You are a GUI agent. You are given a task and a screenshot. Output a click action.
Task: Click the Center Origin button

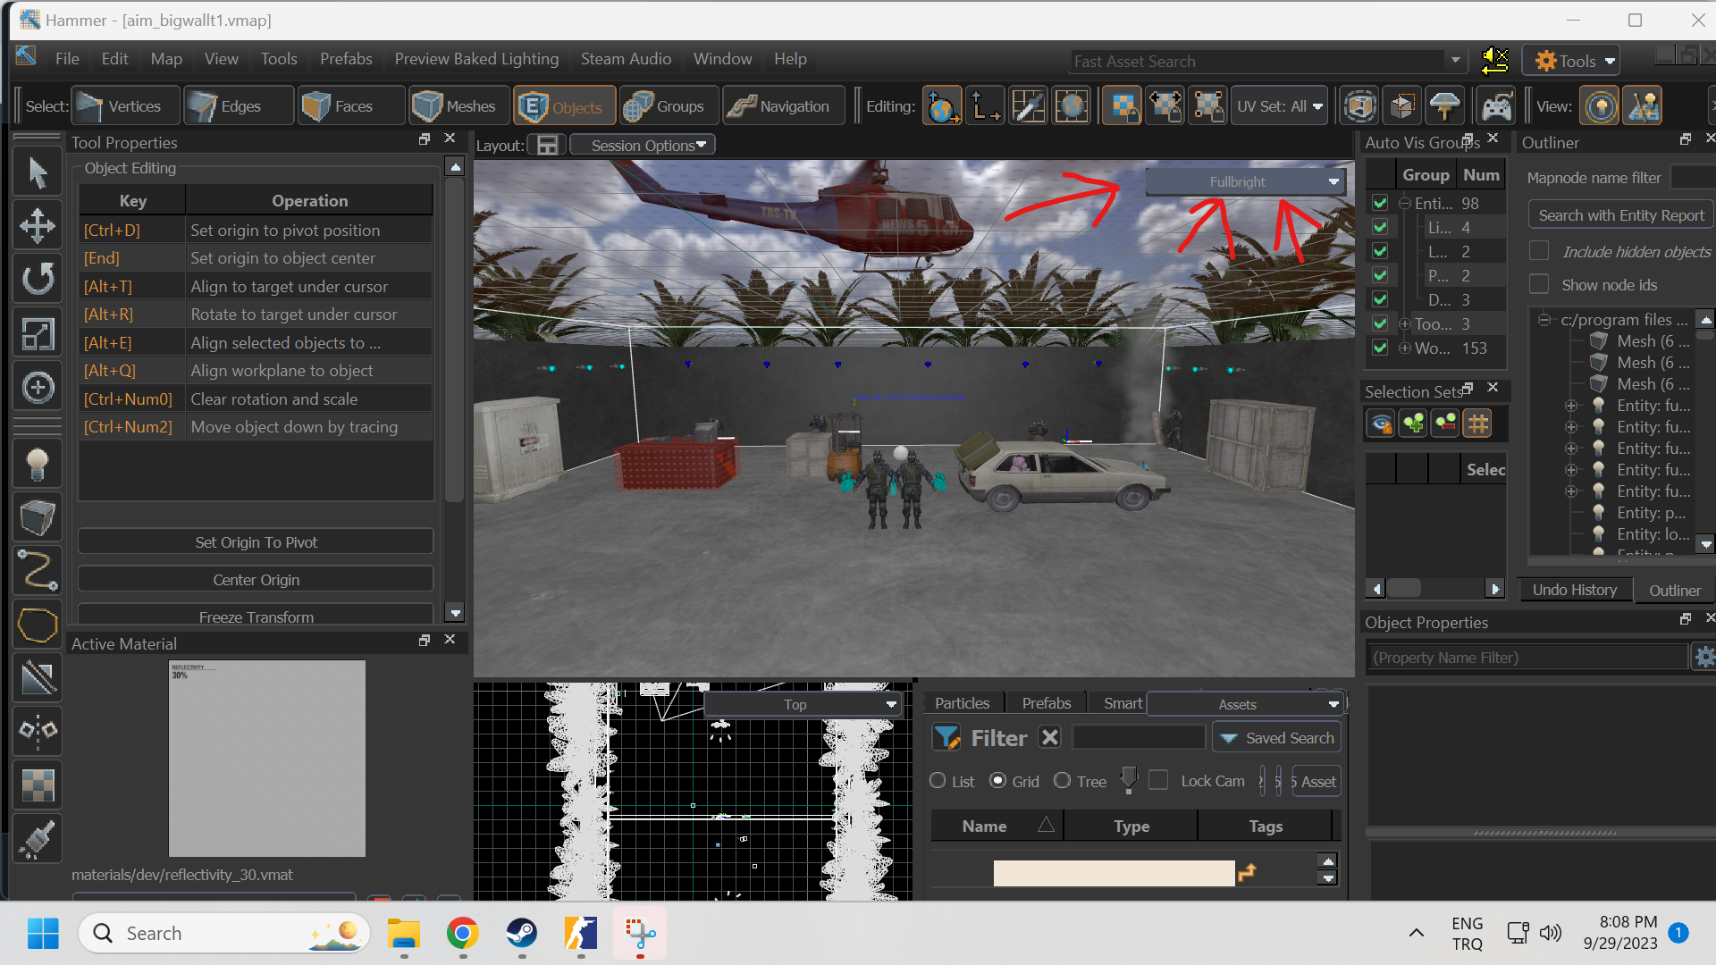pyautogui.click(x=256, y=580)
